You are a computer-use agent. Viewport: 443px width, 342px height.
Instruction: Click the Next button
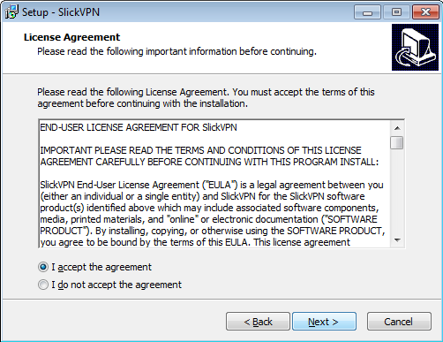click(x=324, y=322)
